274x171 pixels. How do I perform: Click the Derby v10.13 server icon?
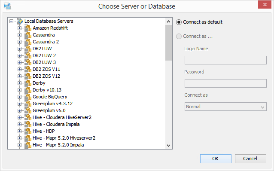click(x=28, y=90)
